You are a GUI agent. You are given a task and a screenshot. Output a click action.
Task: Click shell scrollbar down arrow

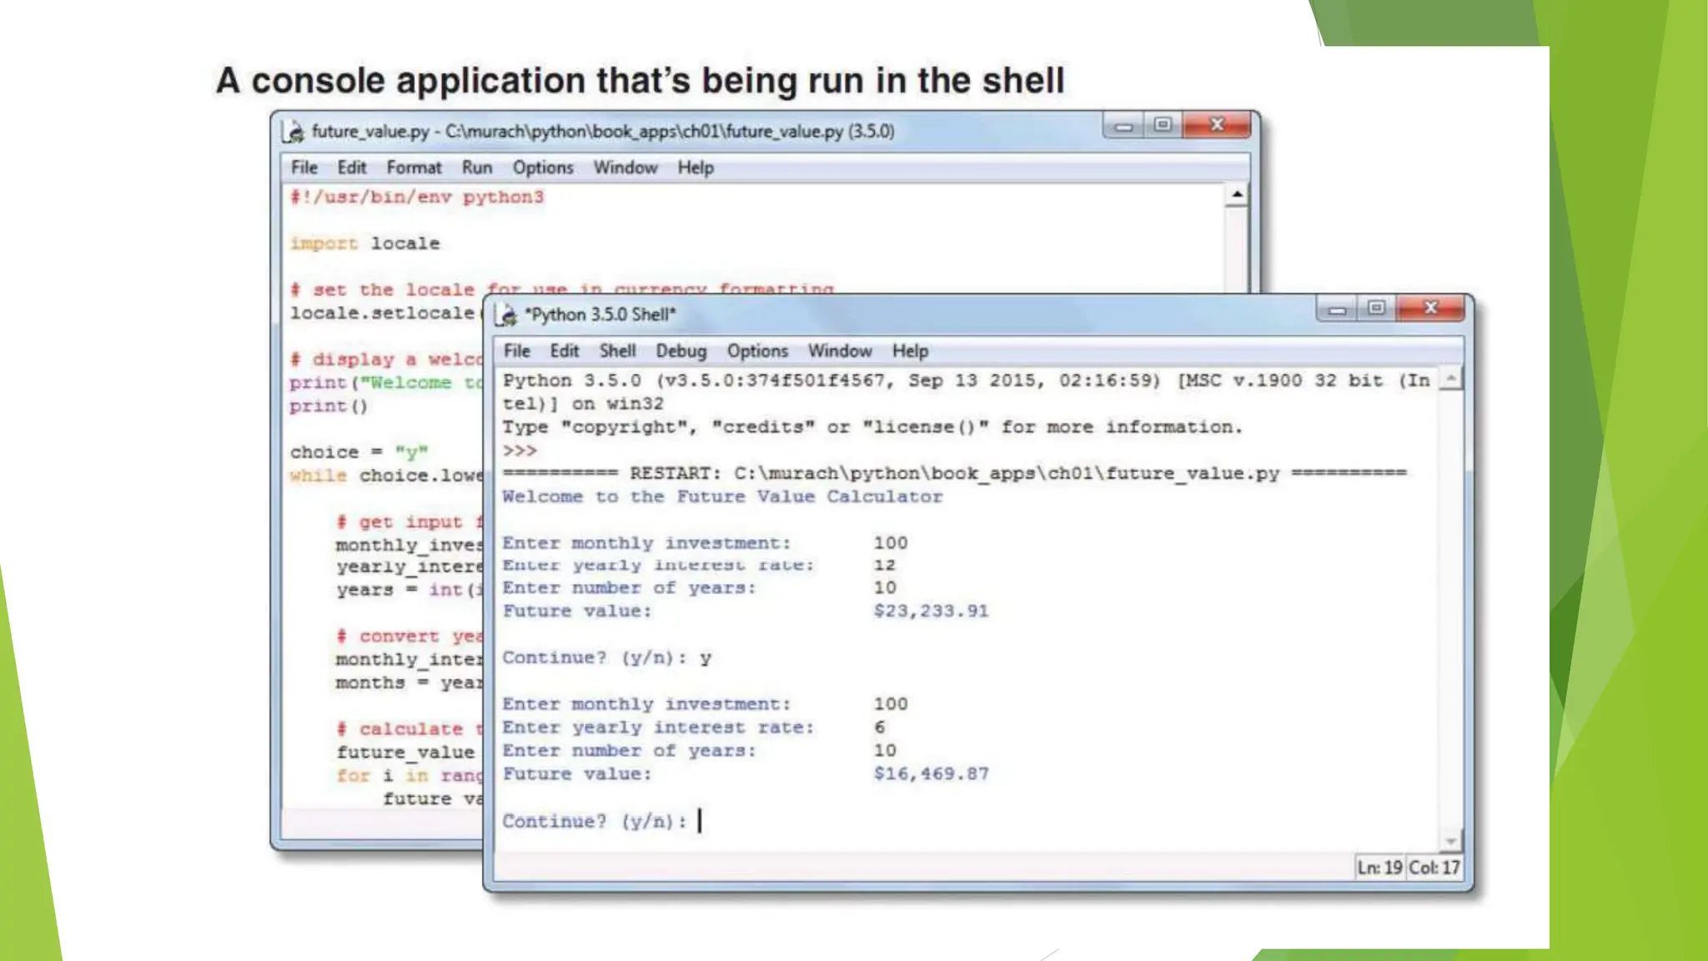pyautogui.click(x=1451, y=841)
